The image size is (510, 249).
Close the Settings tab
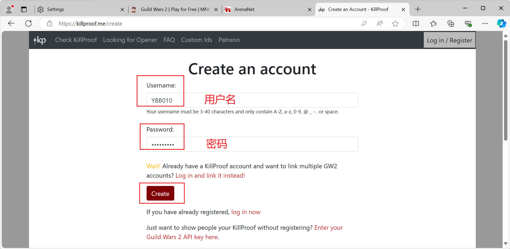point(122,10)
